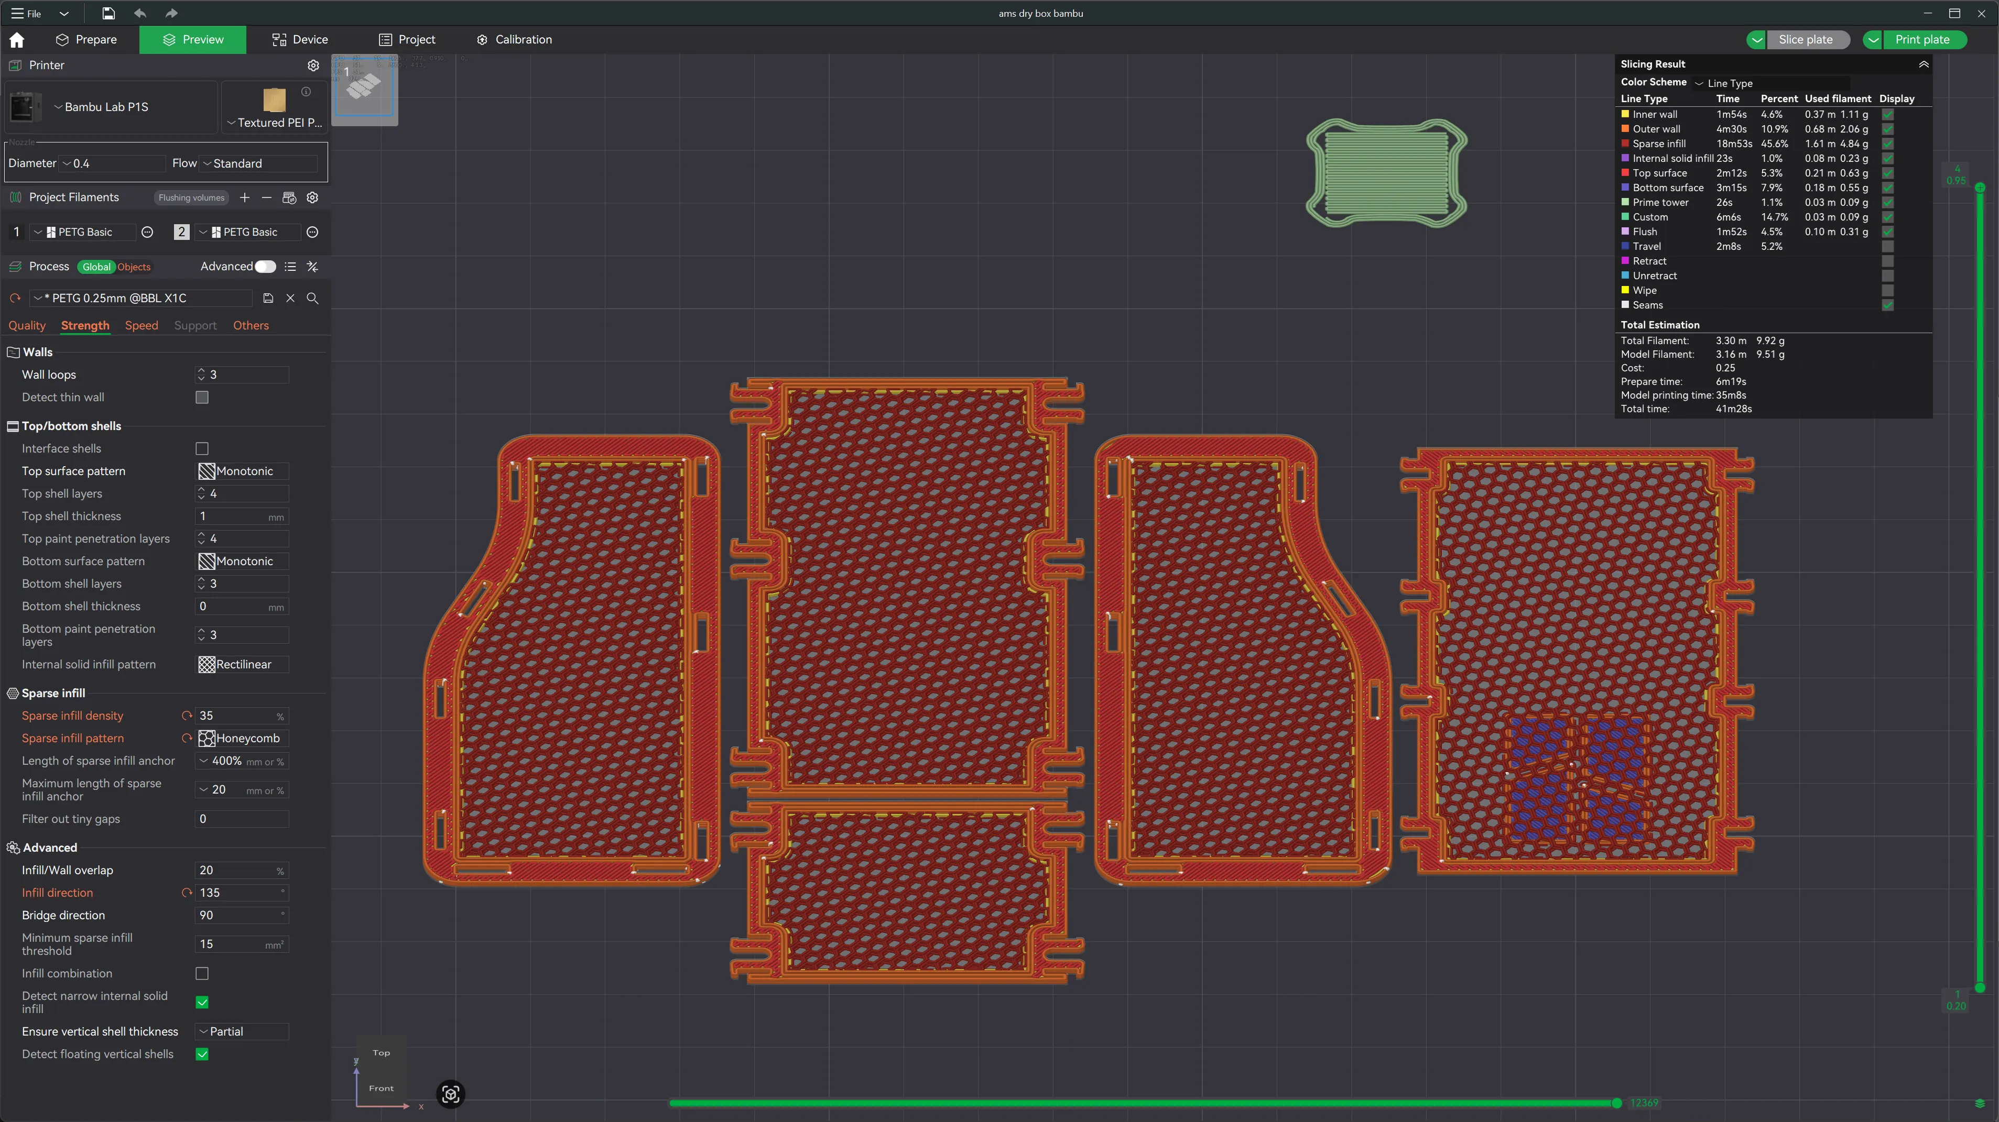Add a new project filament
Viewport: 1999px width, 1122px height.
coord(244,197)
